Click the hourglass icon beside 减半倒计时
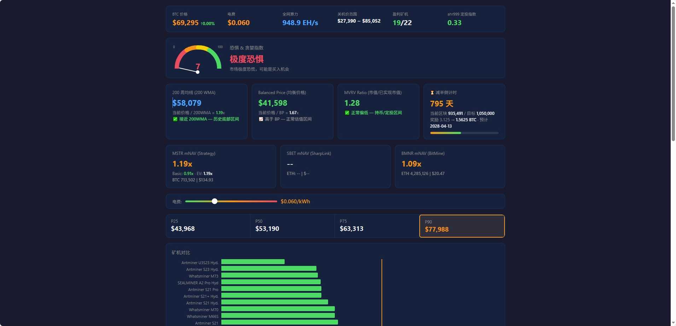 (432, 93)
